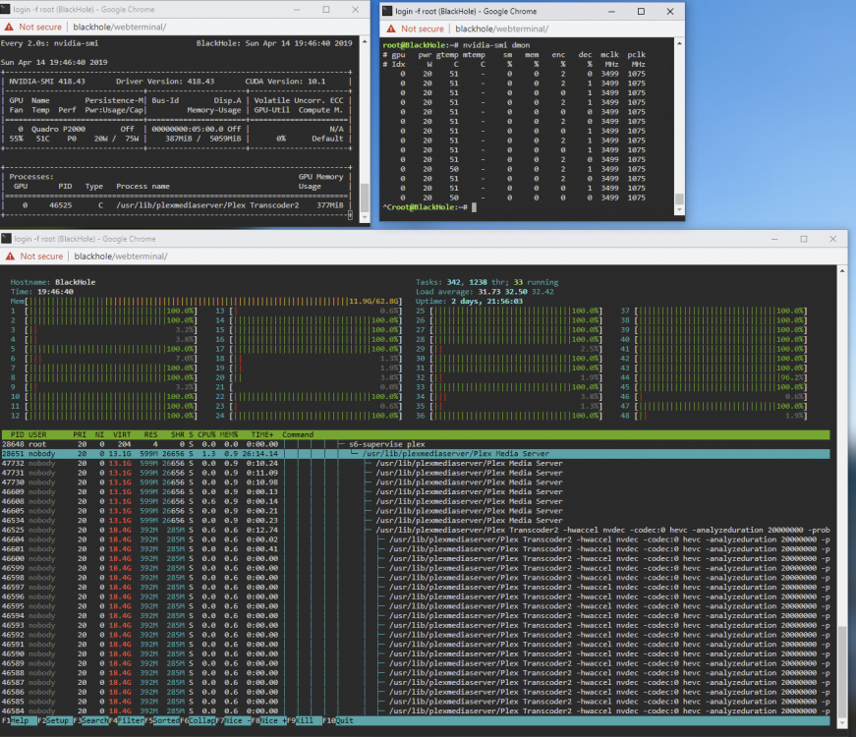Maximize the nvidia-smi dmon Chrome window
856x737 pixels.
(x=641, y=12)
